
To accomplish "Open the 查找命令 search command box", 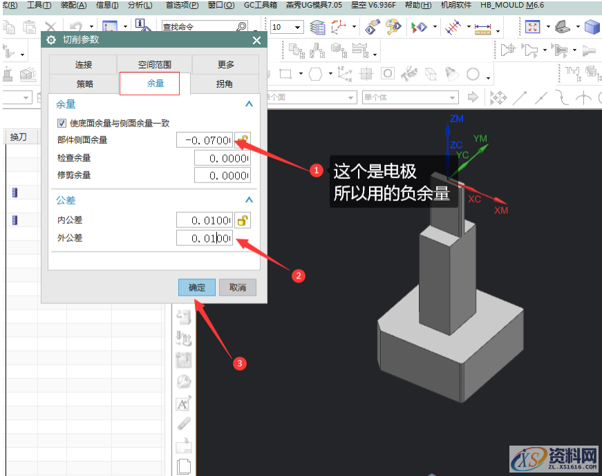I will (x=200, y=26).
